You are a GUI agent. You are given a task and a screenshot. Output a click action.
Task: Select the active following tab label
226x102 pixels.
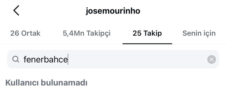tap(147, 33)
